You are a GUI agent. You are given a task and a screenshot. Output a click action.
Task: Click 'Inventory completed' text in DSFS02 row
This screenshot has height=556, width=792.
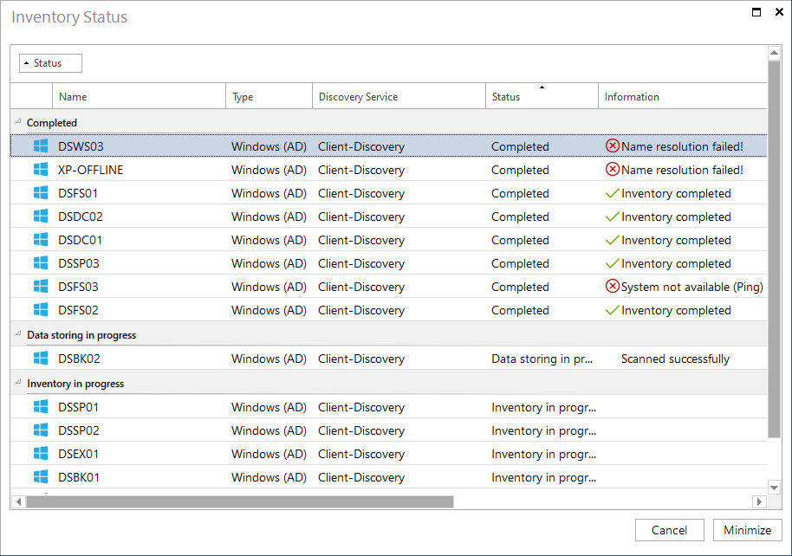[676, 311]
